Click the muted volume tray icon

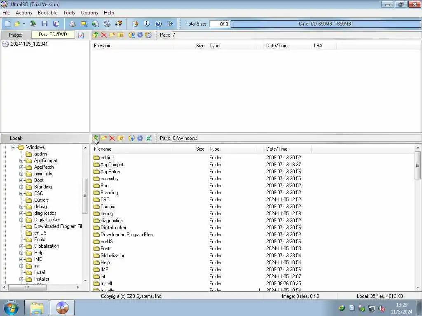click(382, 309)
